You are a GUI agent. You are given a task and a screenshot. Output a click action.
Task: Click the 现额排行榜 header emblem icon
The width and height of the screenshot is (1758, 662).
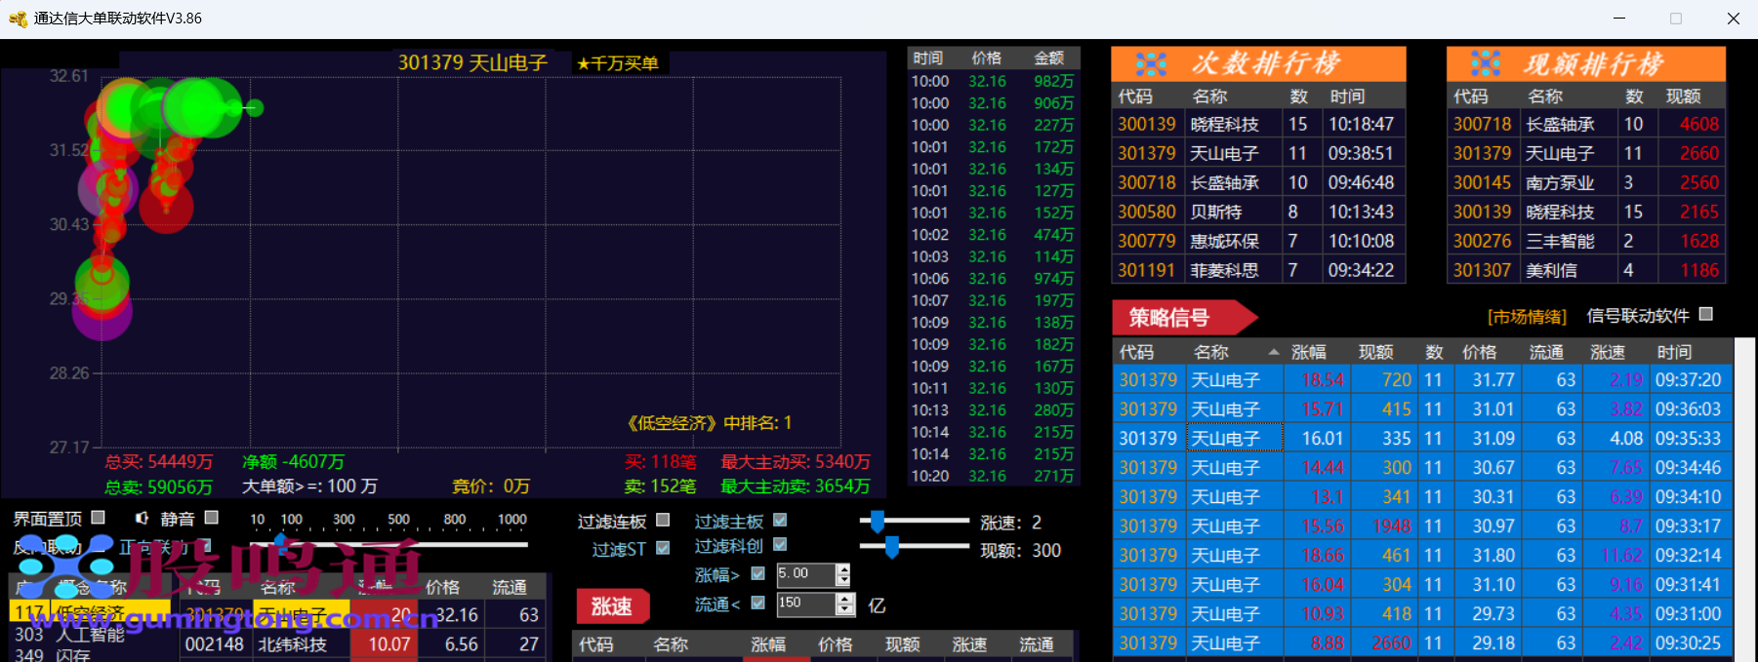(1486, 64)
